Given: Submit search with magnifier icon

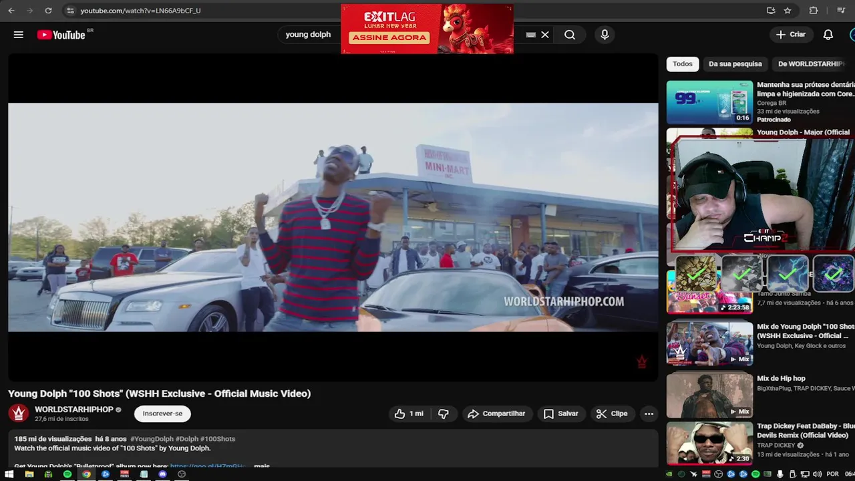Looking at the screenshot, I should pyautogui.click(x=570, y=35).
